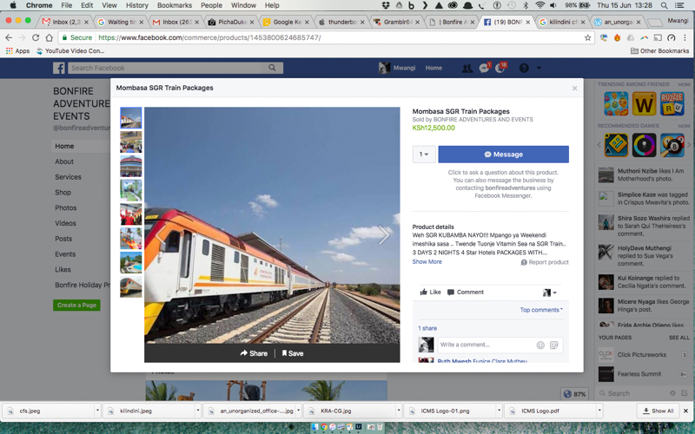
Task: Open the Friend Requests icon
Action: tap(467, 68)
